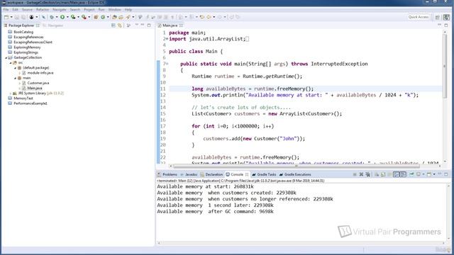Click the Debug bug icon in toolbar
The height and width of the screenshot is (255, 454).
coord(52,17)
